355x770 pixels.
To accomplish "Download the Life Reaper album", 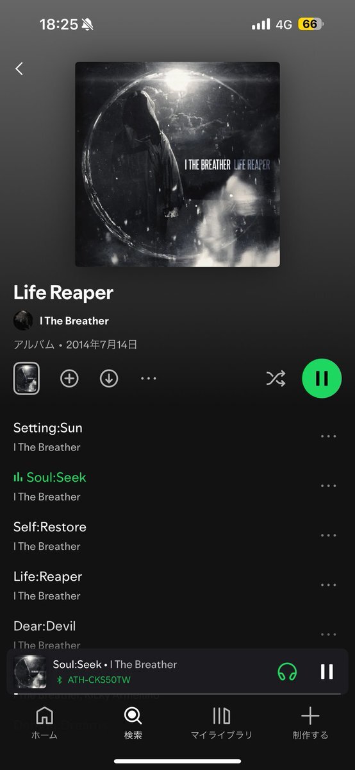I will (x=109, y=379).
